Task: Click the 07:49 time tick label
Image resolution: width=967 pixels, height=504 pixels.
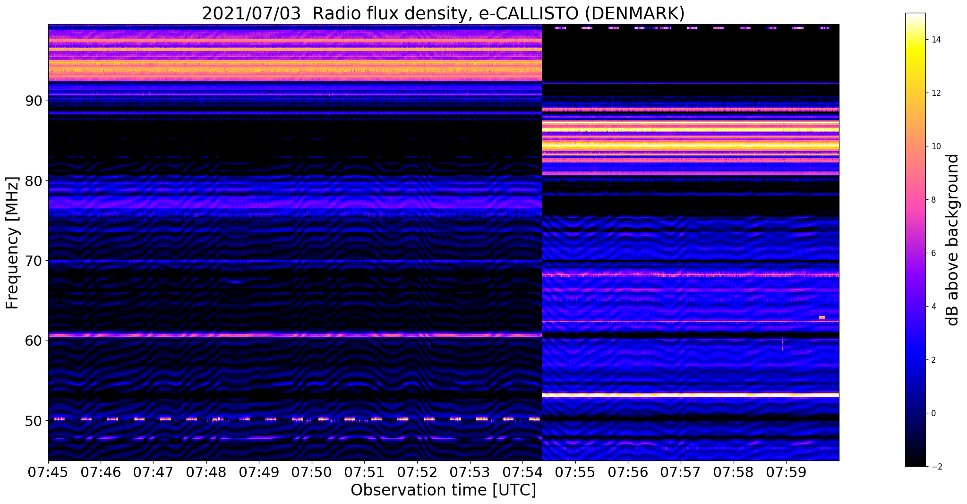Action: [259, 472]
